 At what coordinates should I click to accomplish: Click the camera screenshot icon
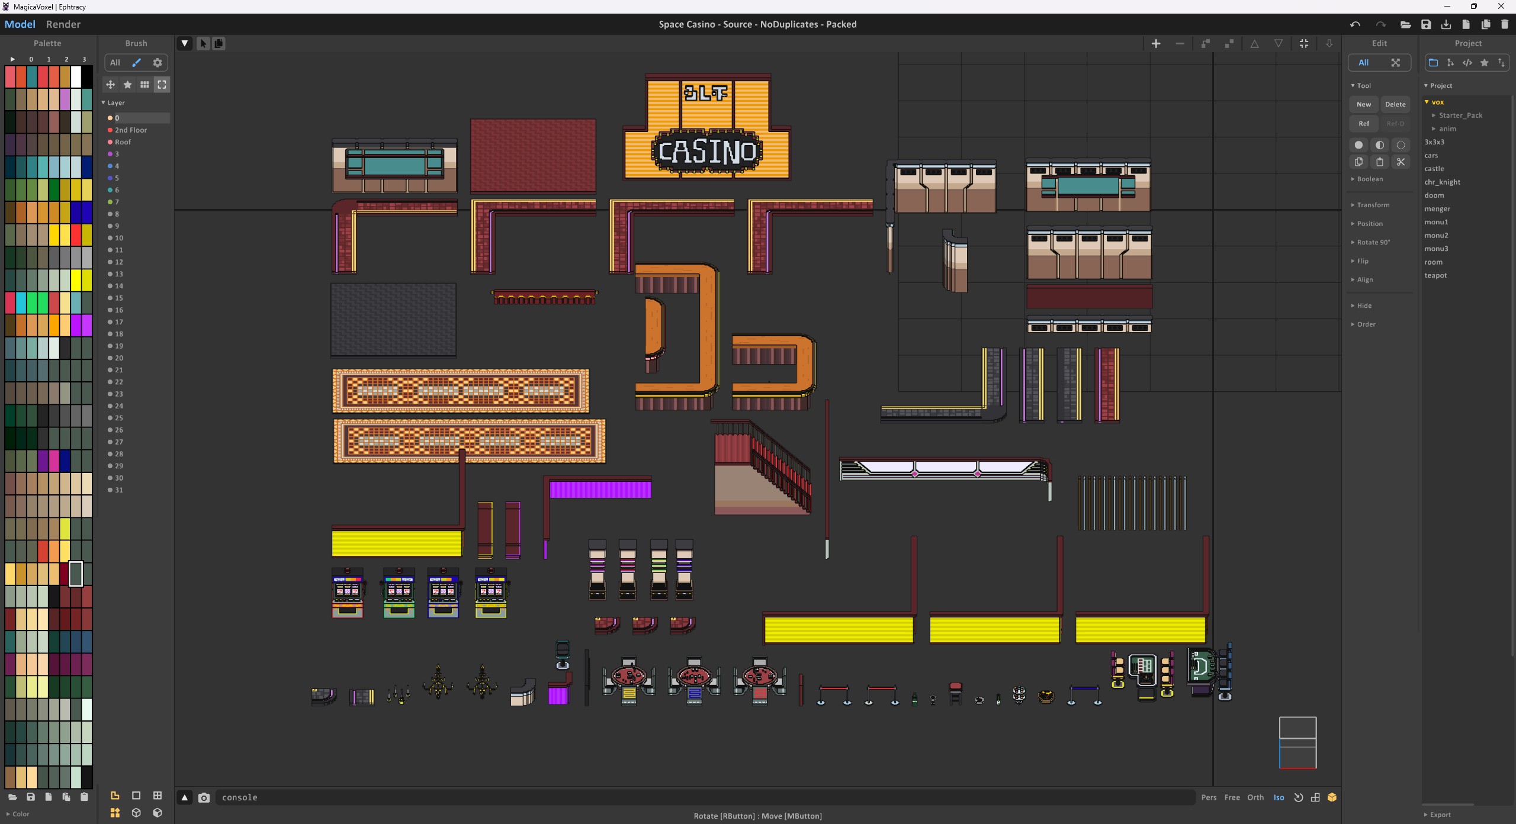point(204,797)
